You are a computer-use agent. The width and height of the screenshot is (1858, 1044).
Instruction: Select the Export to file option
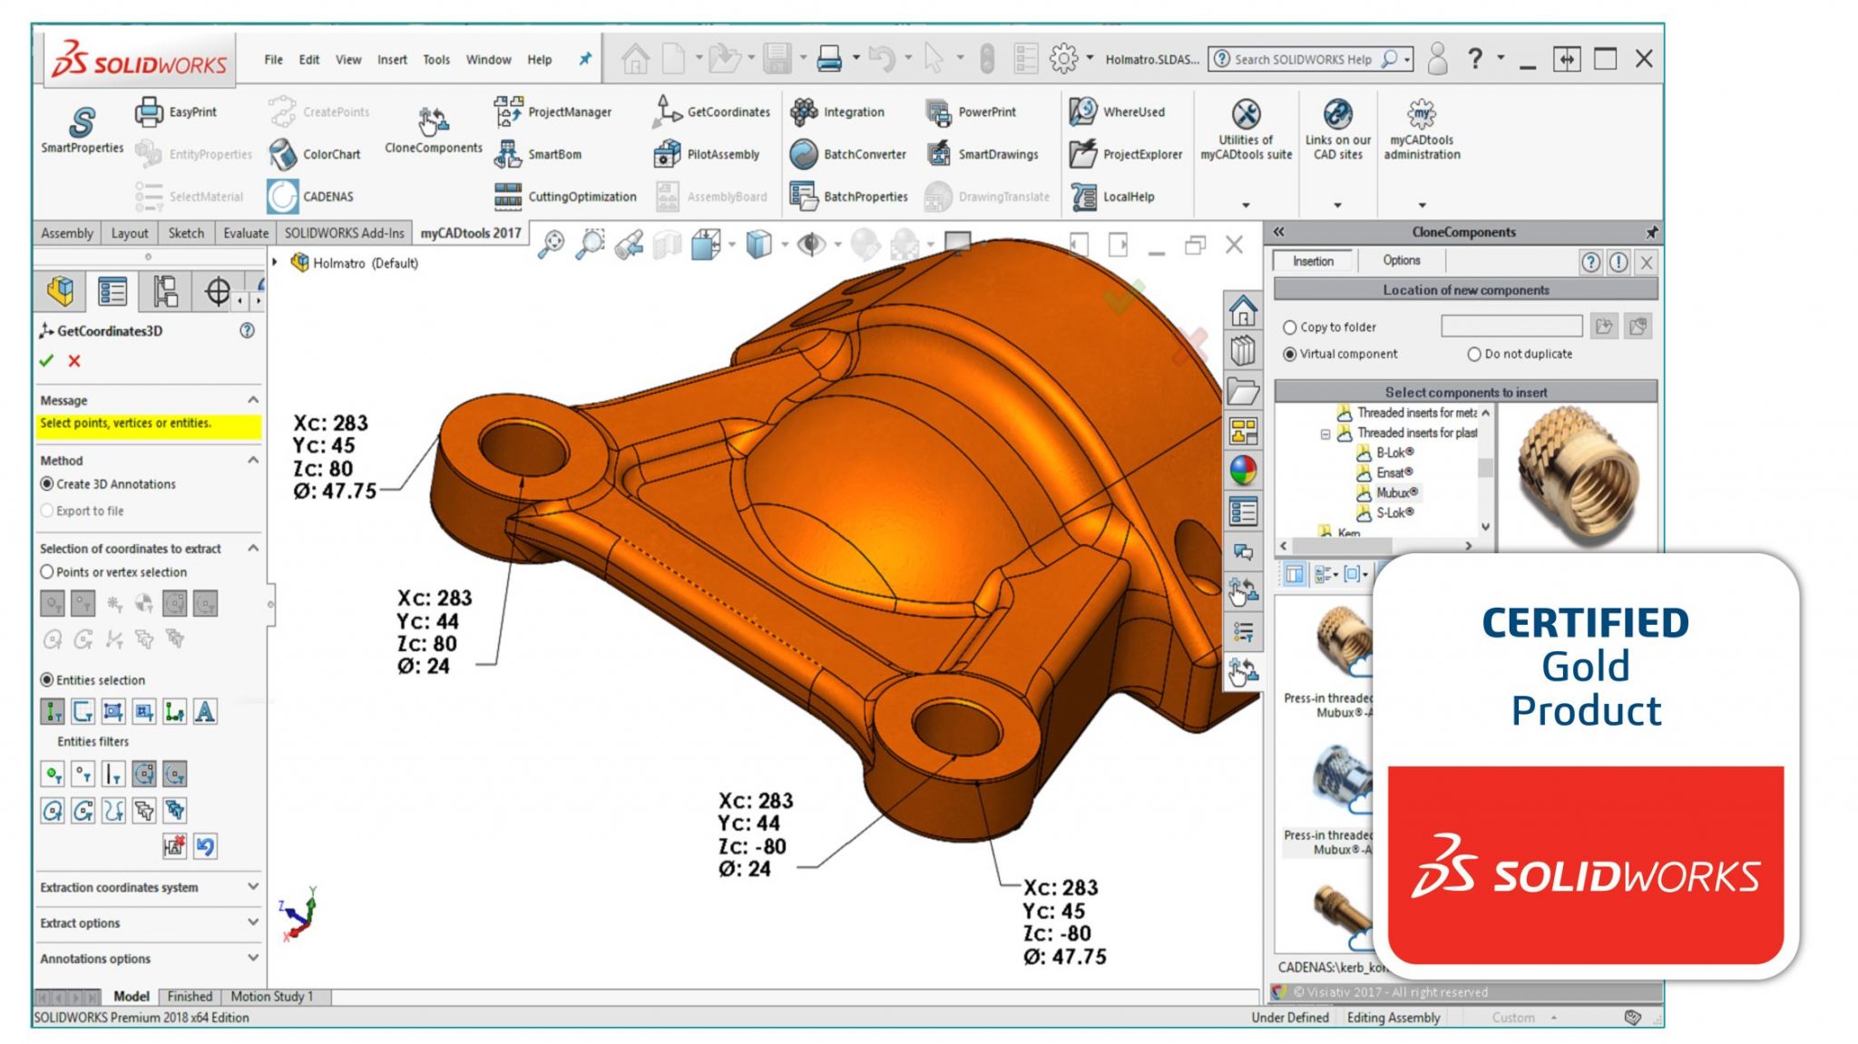(x=47, y=511)
